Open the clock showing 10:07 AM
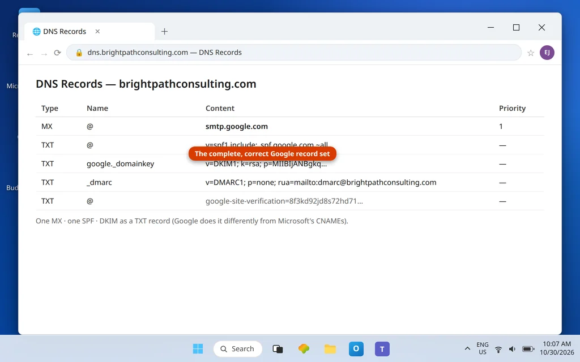Image resolution: width=580 pixels, height=362 pixels. [x=557, y=348]
